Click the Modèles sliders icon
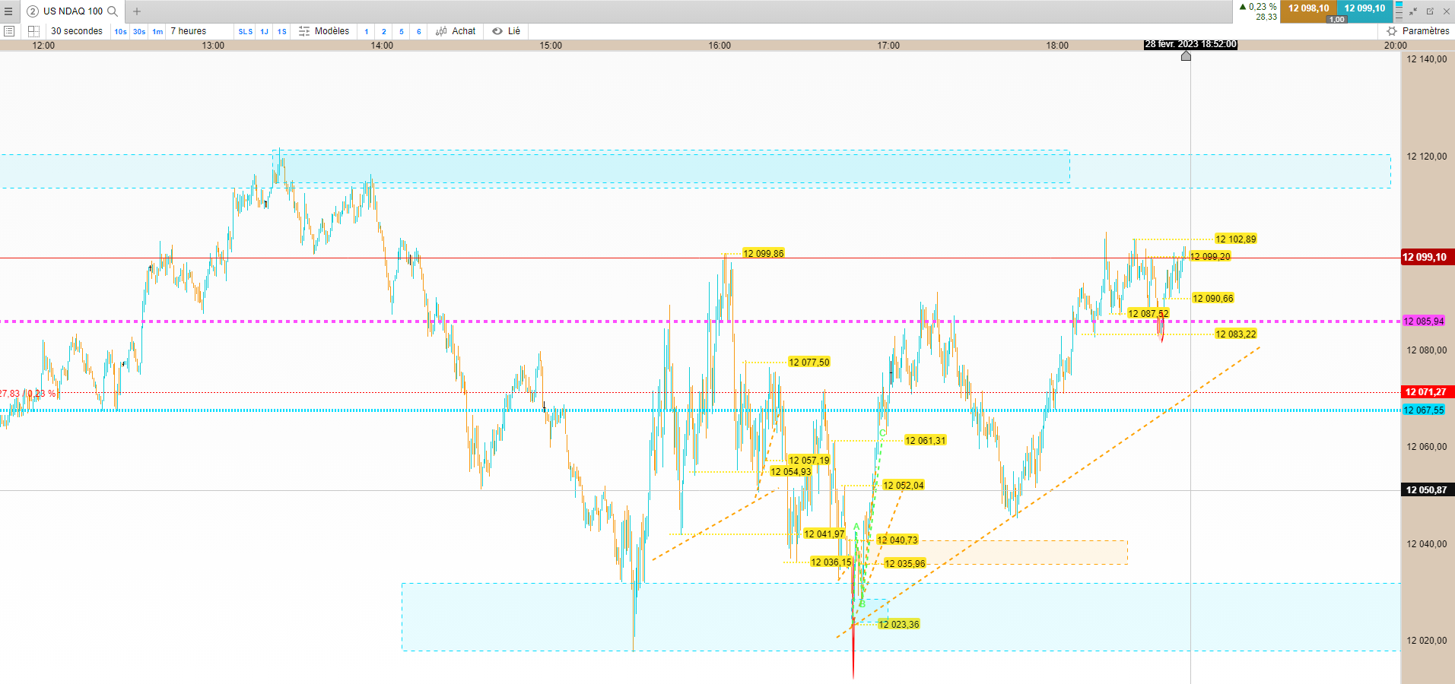1455x684 pixels. click(304, 31)
